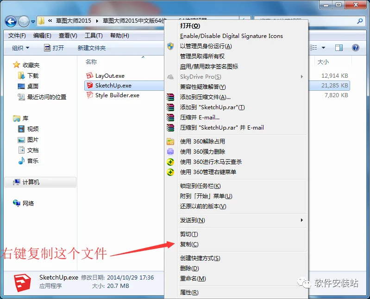The image size is (370, 299).
Task: Click 新建文件夹 button
Action: [92, 48]
